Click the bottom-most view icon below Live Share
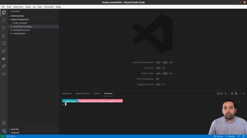Screen dimensions: 247x138 (x=4, y=74)
